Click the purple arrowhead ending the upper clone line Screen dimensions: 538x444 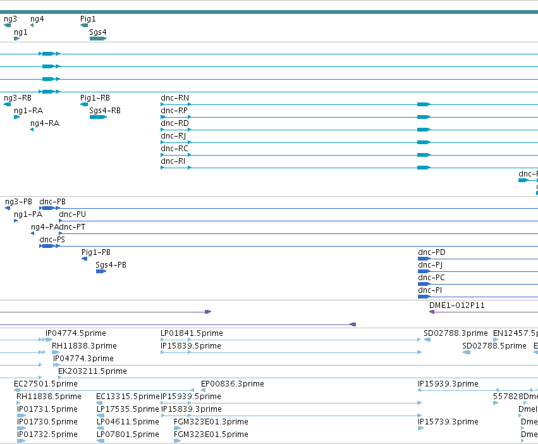(208, 312)
